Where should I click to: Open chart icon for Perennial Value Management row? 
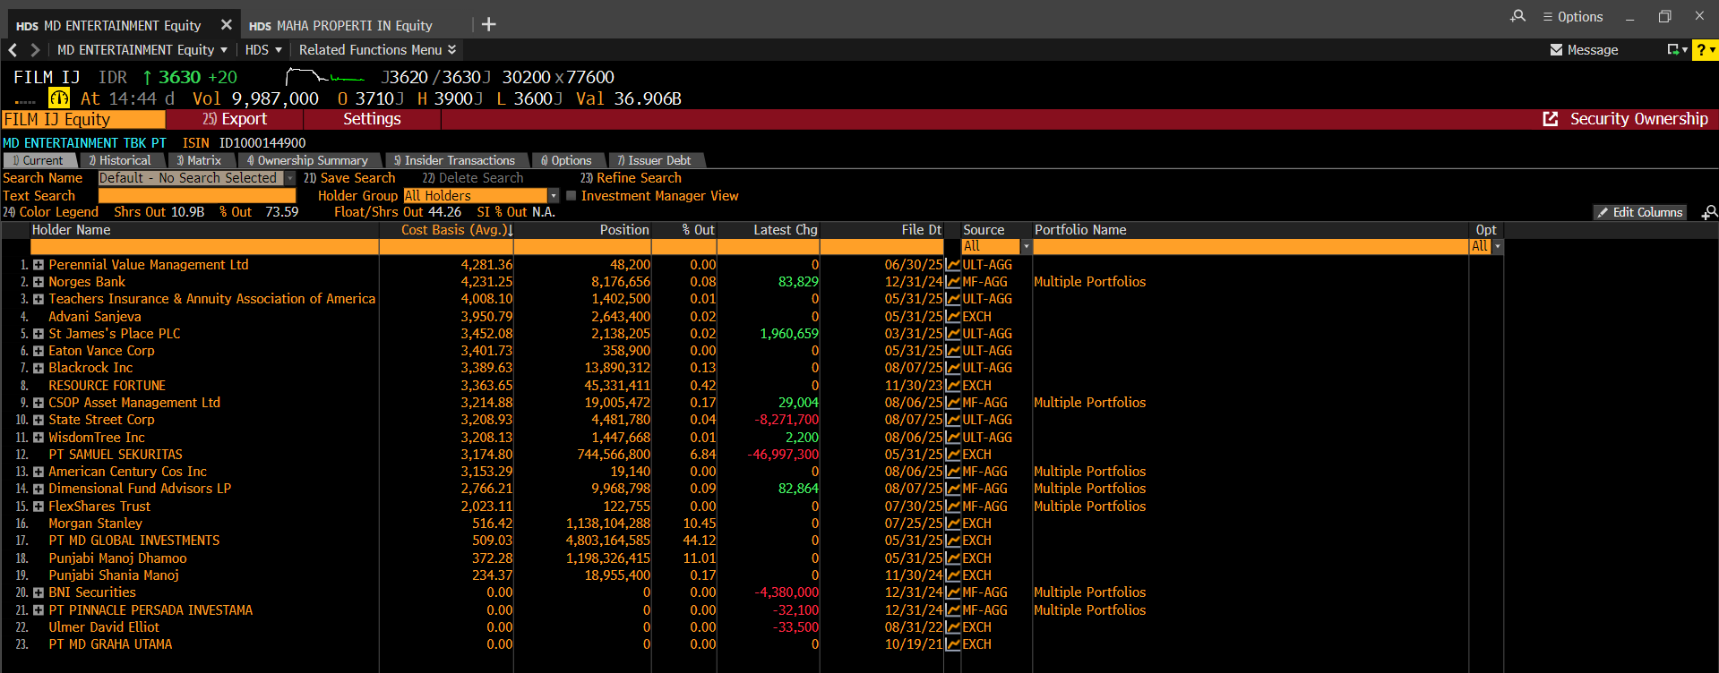click(x=953, y=265)
